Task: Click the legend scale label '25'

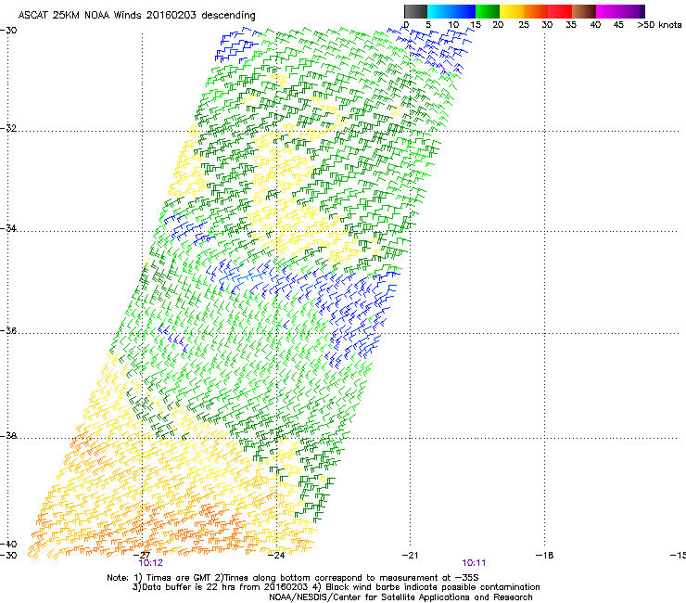Action: pos(524,25)
